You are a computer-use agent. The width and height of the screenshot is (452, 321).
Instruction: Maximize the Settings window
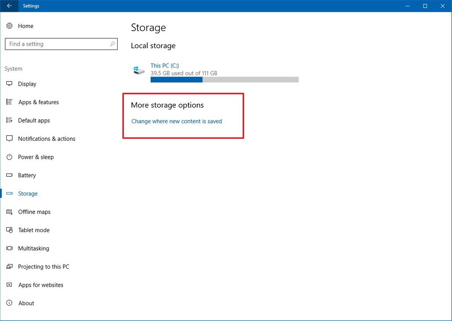(x=425, y=6)
